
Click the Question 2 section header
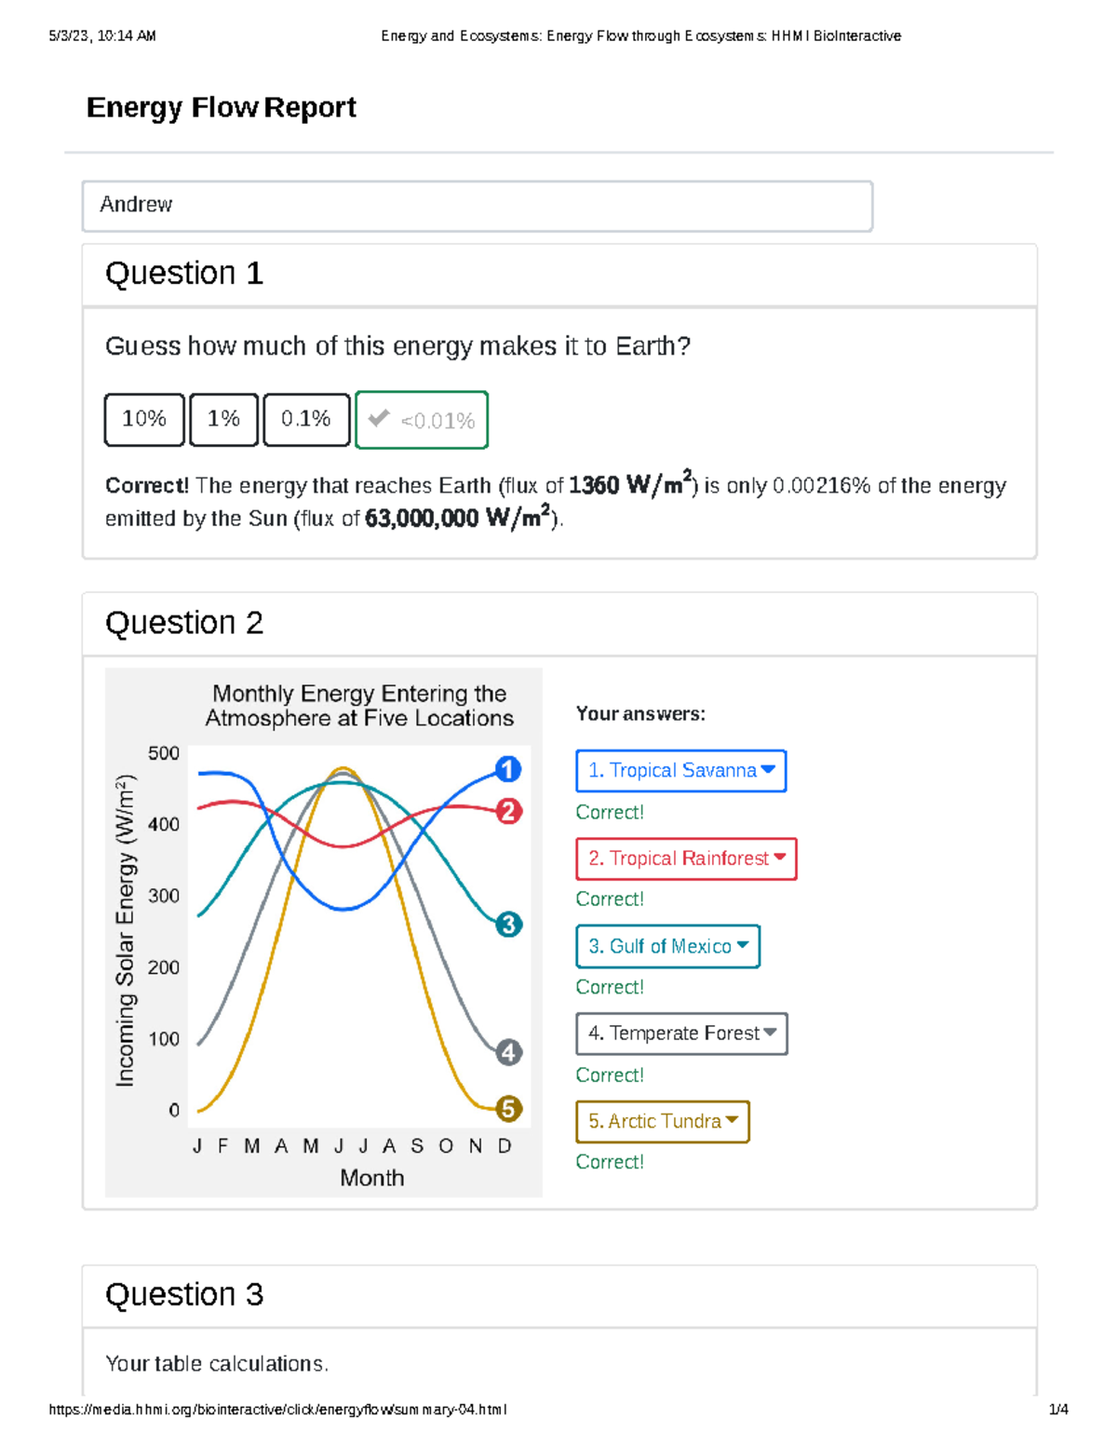point(184,623)
